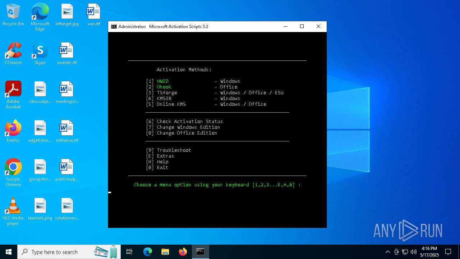Select uan.rtf document on desktop

[93, 15]
